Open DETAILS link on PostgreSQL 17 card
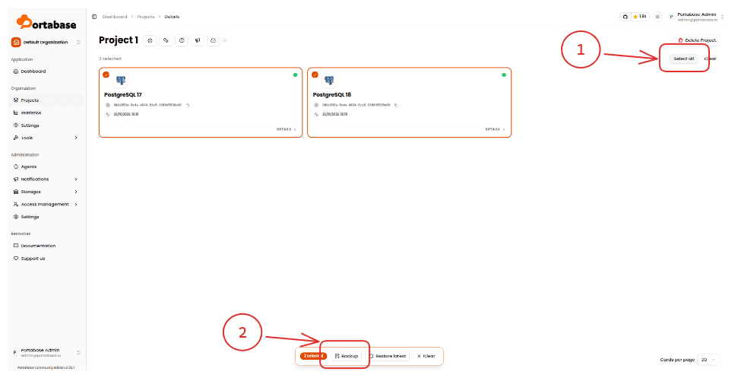The width and height of the screenshot is (738, 378). click(x=287, y=129)
